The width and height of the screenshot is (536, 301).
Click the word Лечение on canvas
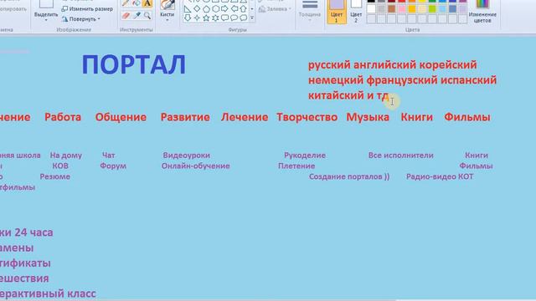(x=245, y=117)
